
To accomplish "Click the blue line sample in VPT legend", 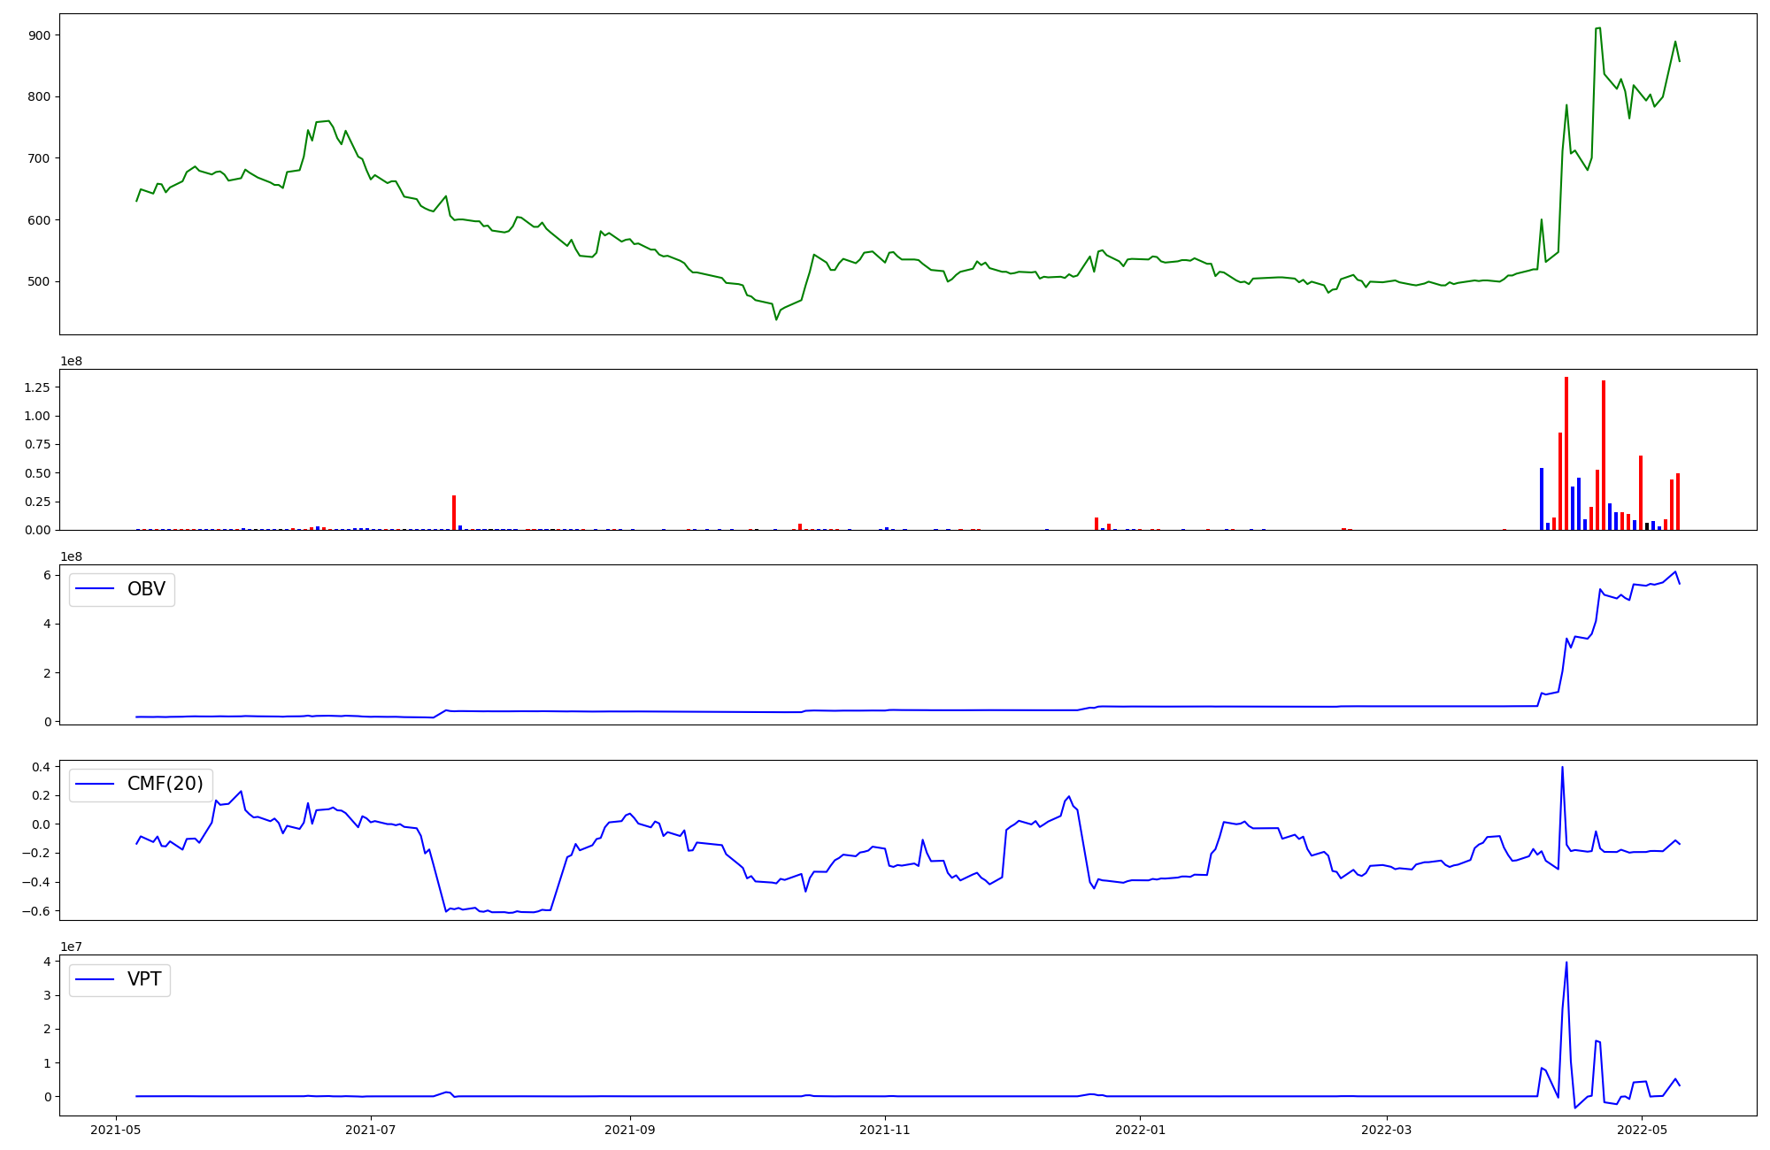I will pos(96,979).
